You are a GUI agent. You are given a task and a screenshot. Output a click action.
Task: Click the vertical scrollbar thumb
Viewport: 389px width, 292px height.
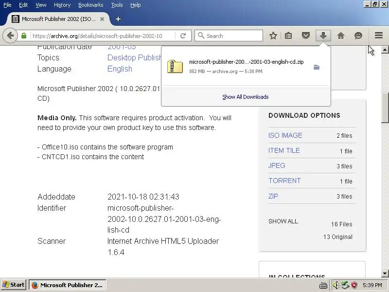[x=385, y=108]
